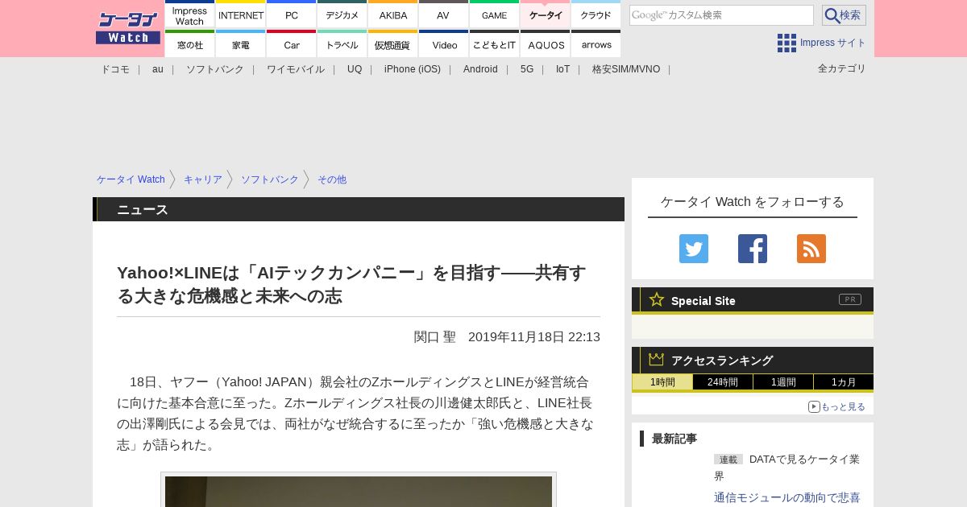Open the クラウド nav tab
This screenshot has height=507, width=967.
point(596,14)
